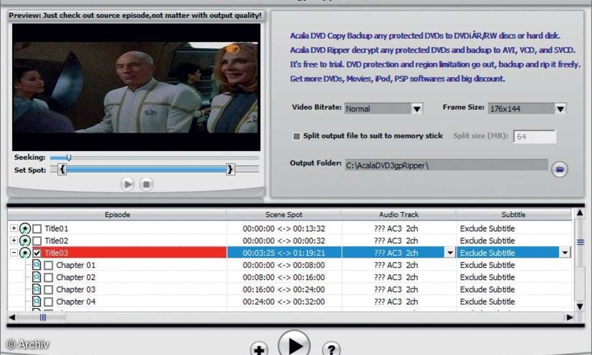
Task: Open the Acala DVD Ripper promo link
Action: pos(433,50)
